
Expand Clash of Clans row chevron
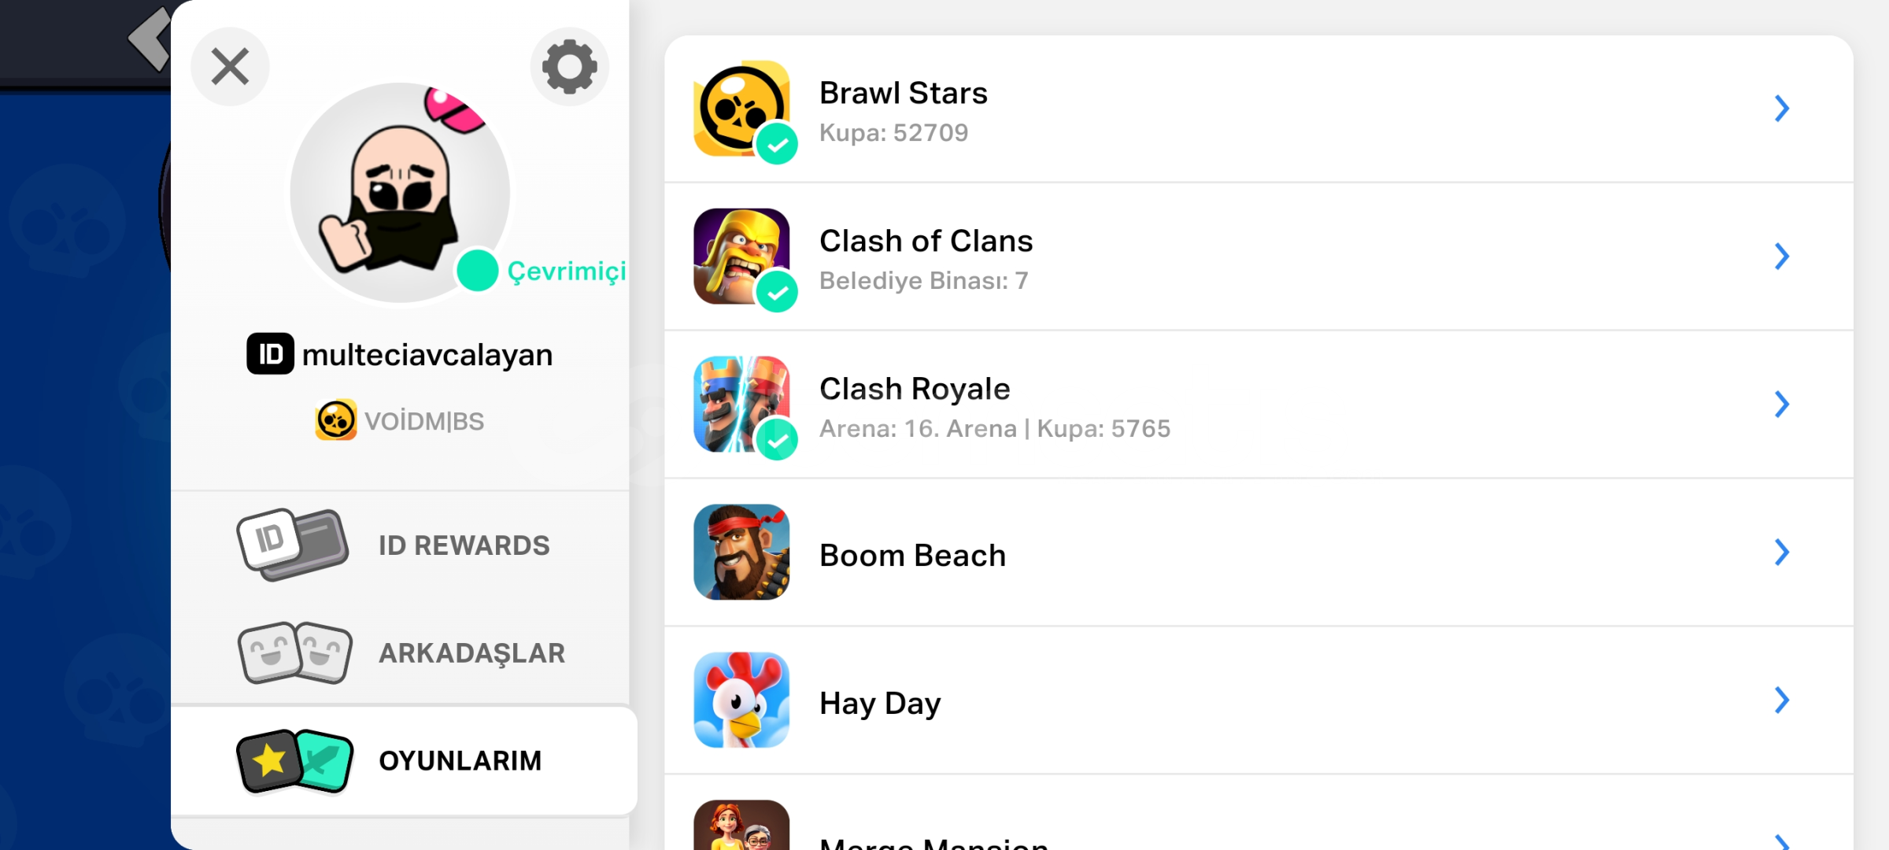point(1782,257)
